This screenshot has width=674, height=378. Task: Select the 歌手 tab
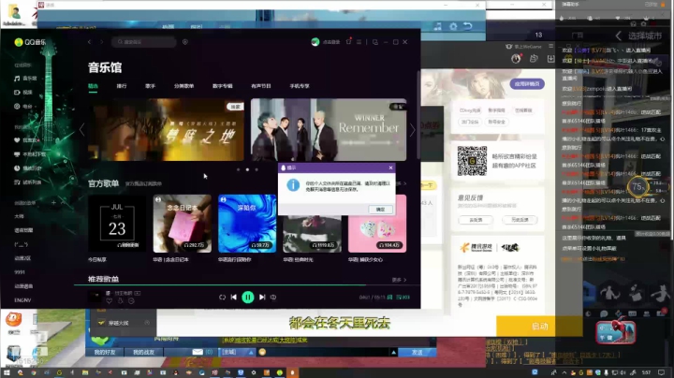pyautogui.click(x=150, y=86)
